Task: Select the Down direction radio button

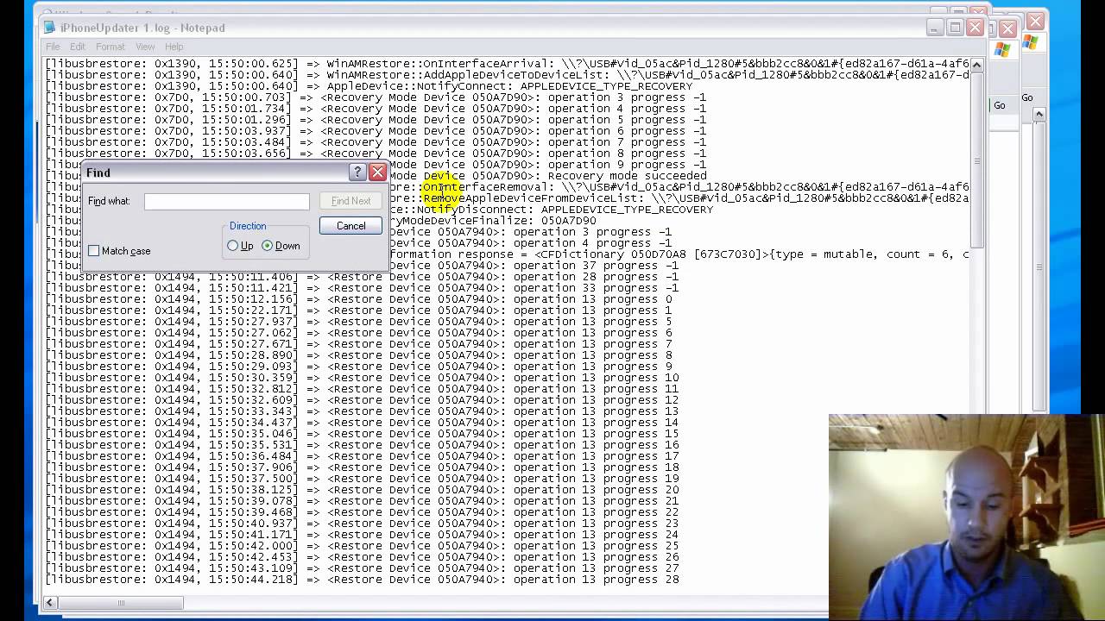Action: click(268, 246)
